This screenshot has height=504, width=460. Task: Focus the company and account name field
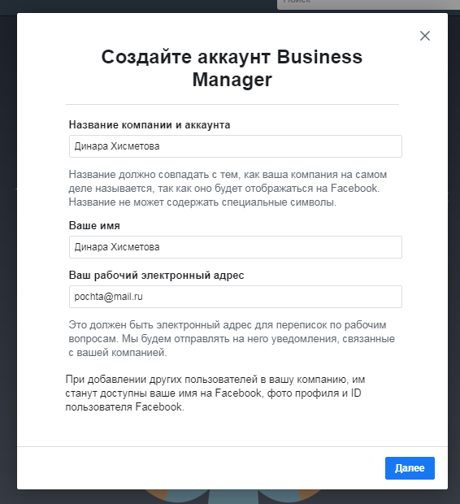(236, 146)
